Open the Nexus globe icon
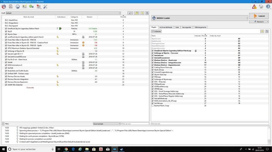Screen dimensions: 272x152 tap(17, 7)
